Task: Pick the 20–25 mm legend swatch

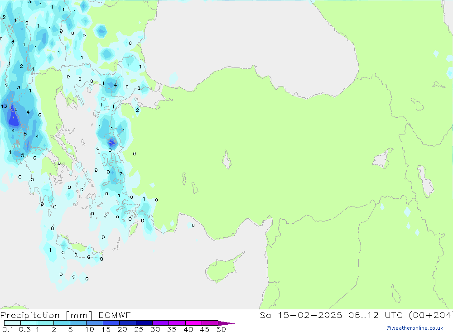Action: 128,323
